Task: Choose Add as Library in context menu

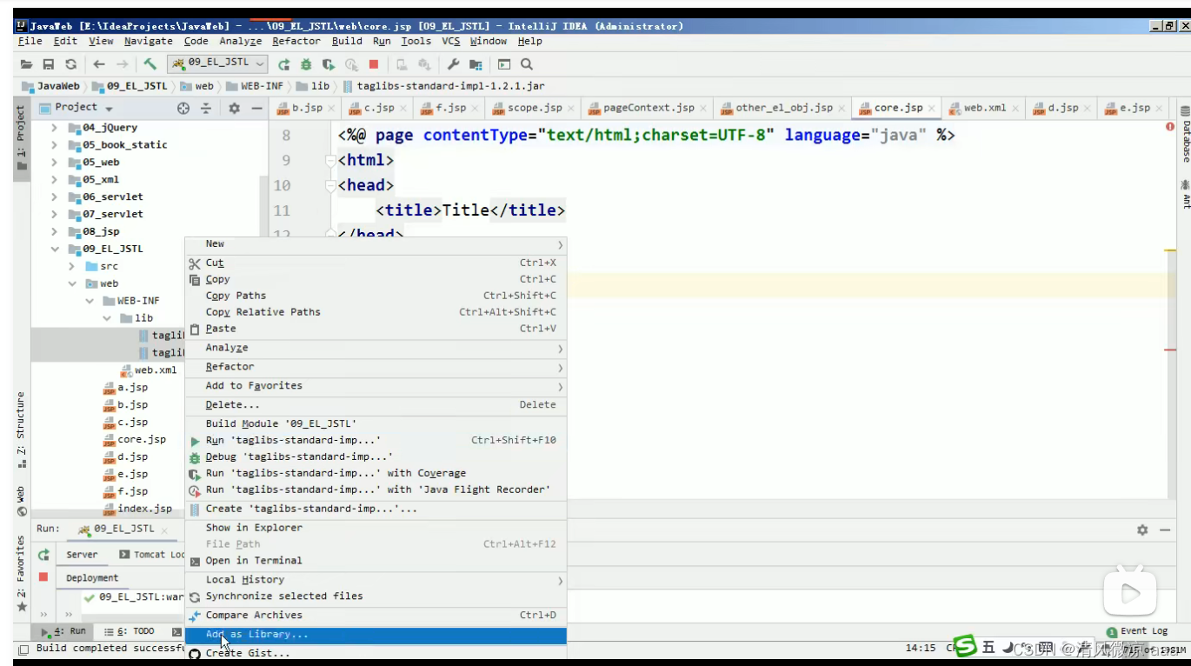Action: click(x=376, y=636)
